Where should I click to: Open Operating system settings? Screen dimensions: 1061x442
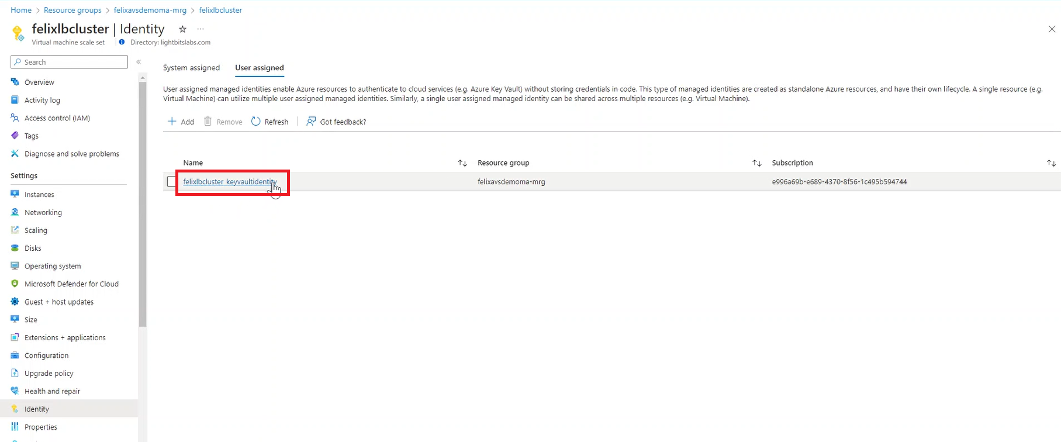[53, 266]
